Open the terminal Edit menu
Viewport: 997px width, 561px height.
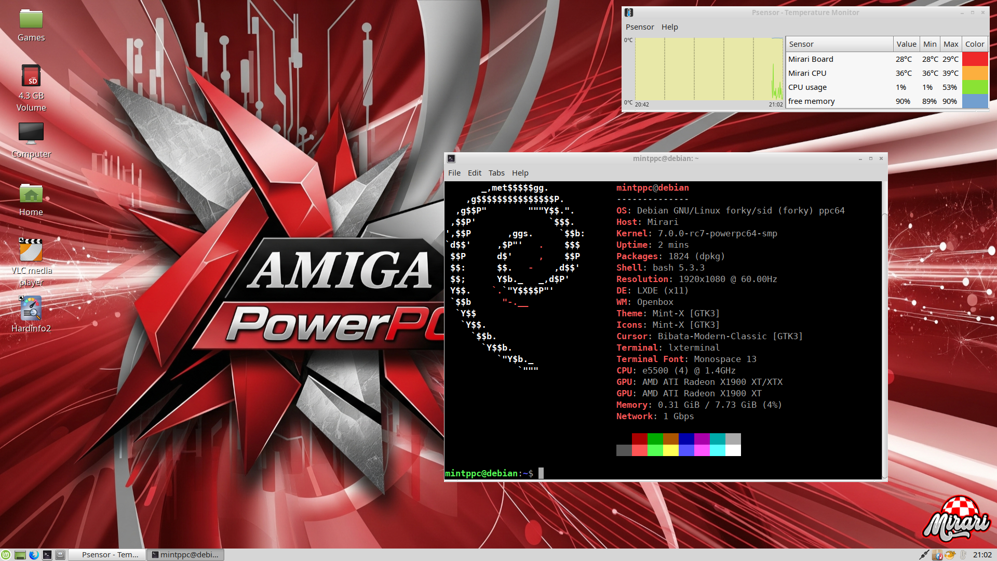[474, 173]
